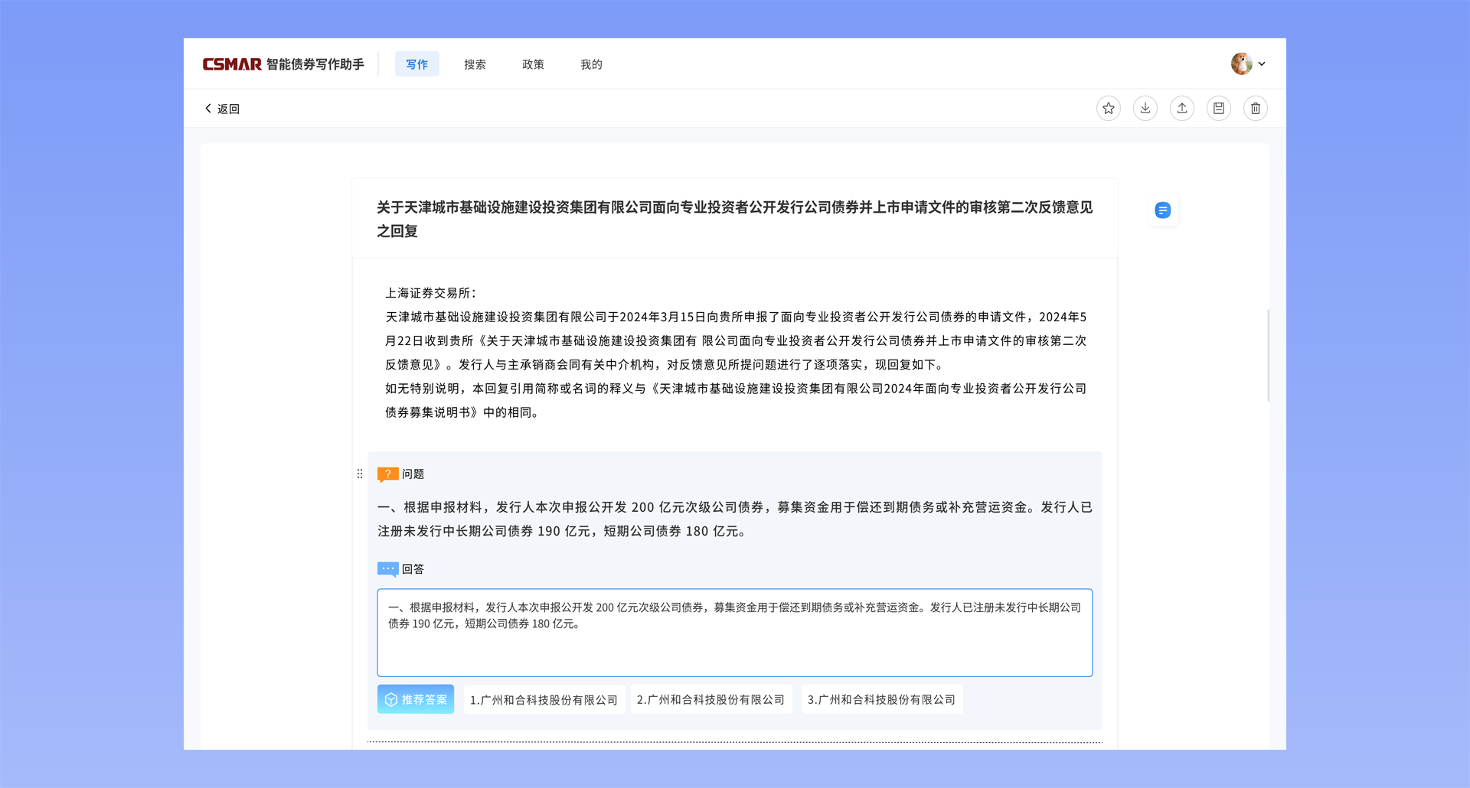
Task: Switch to the 写作 tab
Action: tap(416, 64)
